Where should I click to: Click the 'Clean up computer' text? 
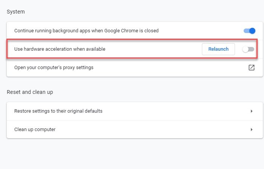tap(35, 130)
